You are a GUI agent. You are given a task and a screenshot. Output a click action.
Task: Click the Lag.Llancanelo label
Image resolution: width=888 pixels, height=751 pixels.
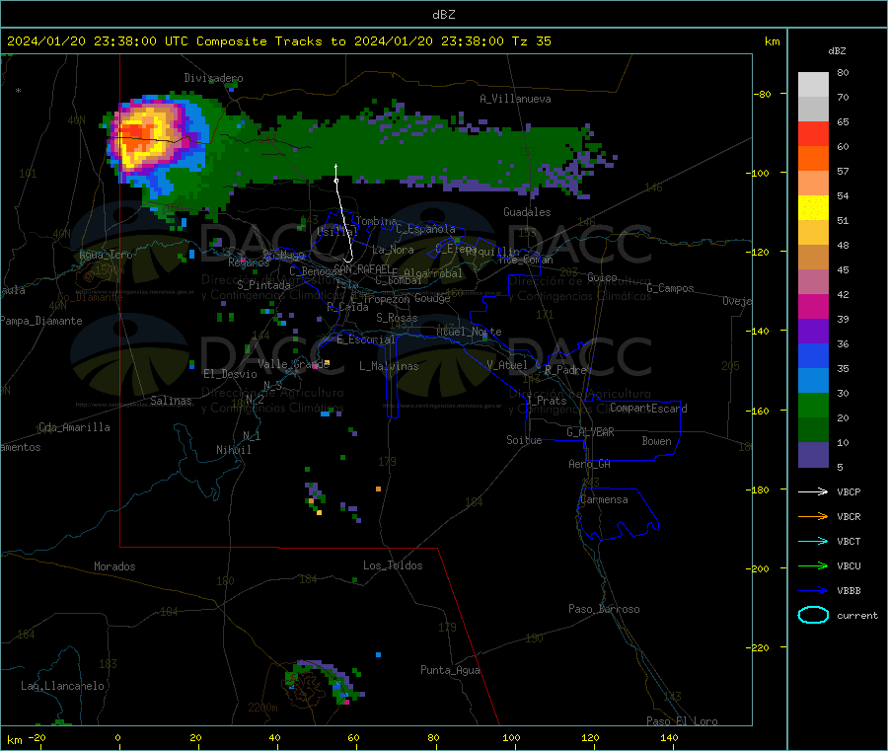(63, 686)
